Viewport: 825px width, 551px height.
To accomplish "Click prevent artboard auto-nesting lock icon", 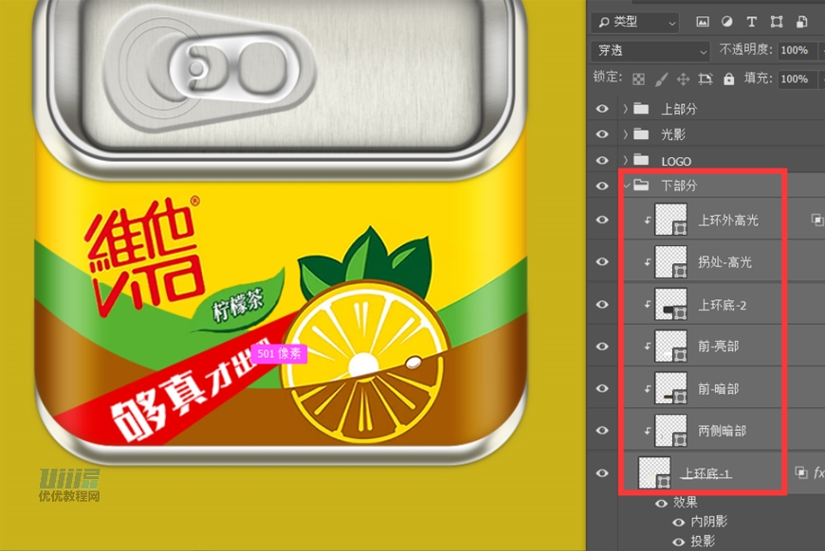I will coord(705,80).
